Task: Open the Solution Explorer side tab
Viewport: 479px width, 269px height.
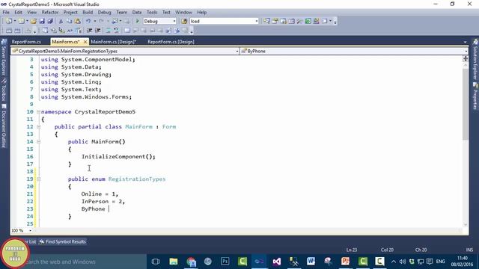Action: (475, 60)
